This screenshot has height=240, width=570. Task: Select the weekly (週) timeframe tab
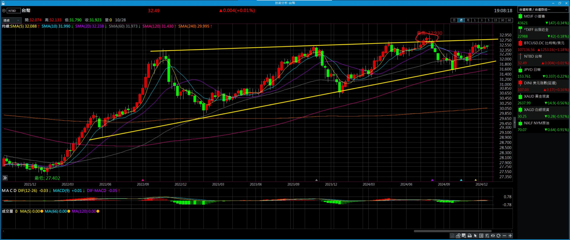tap(461, 20)
